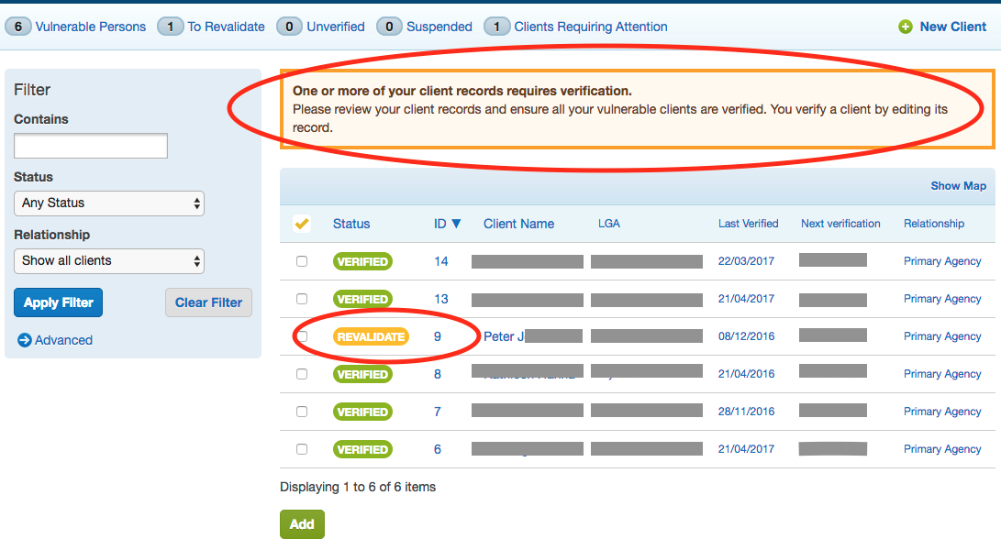1001x550 pixels.
Task: Select the checkbox for client ID 9
Action: click(302, 336)
